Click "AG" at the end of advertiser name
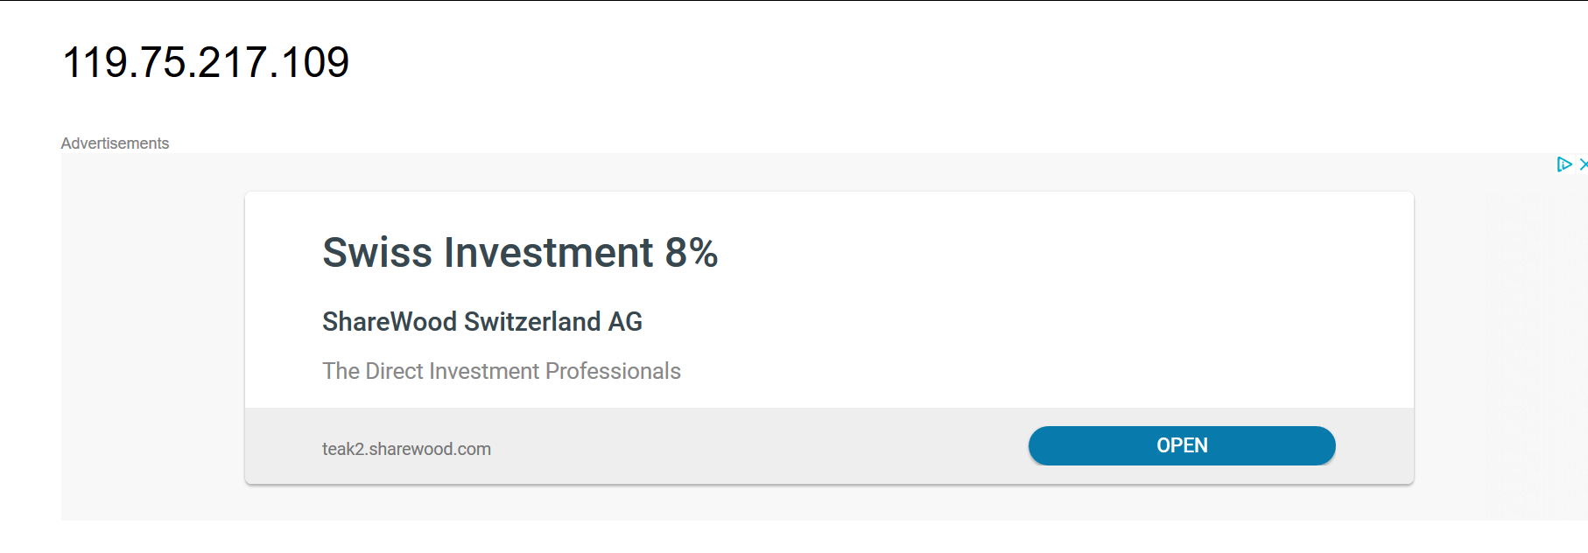Image resolution: width=1588 pixels, height=553 pixels. pyautogui.click(x=625, y=322)
